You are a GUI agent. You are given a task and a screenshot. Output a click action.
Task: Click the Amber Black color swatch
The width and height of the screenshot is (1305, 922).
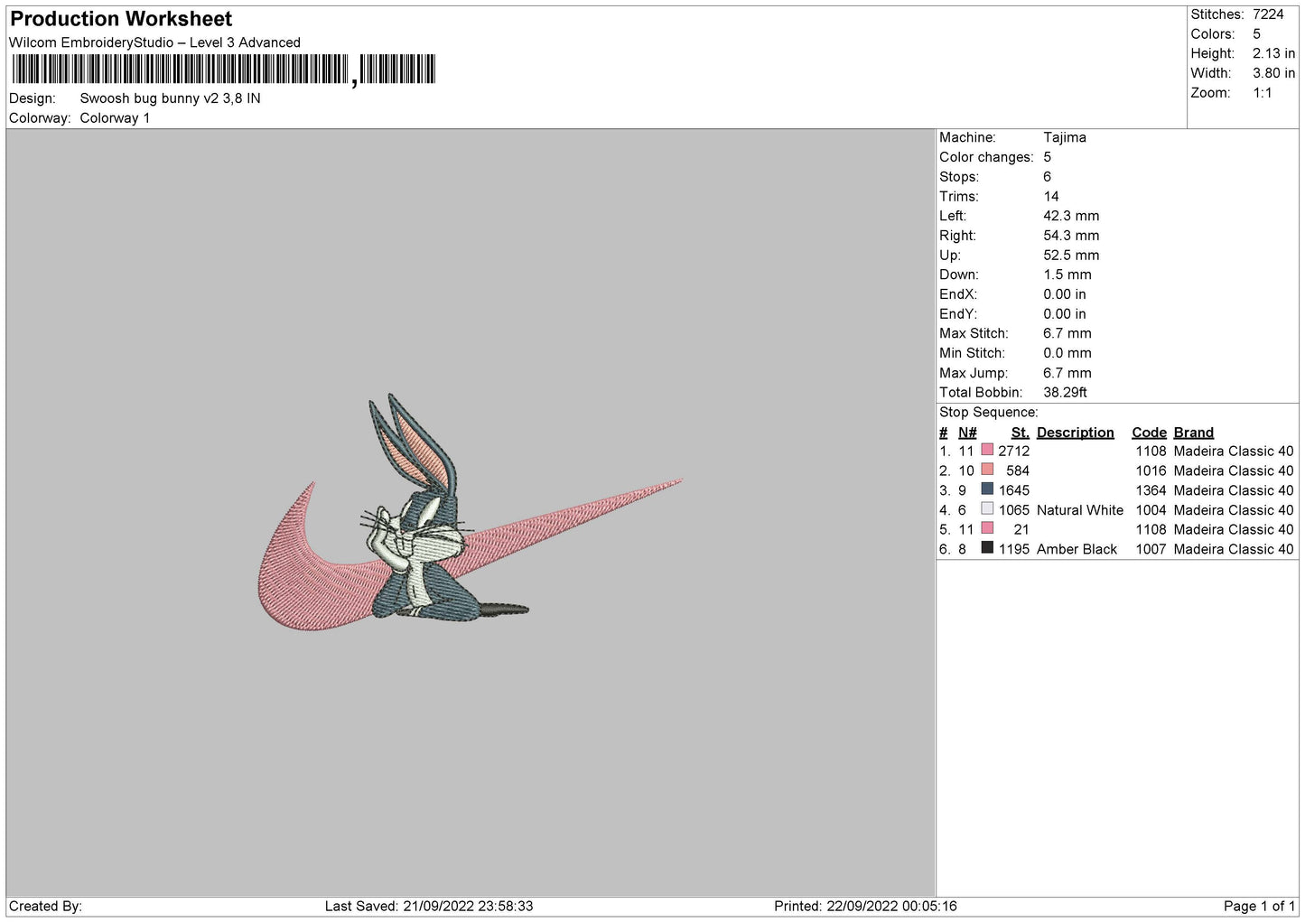point(987,548)
